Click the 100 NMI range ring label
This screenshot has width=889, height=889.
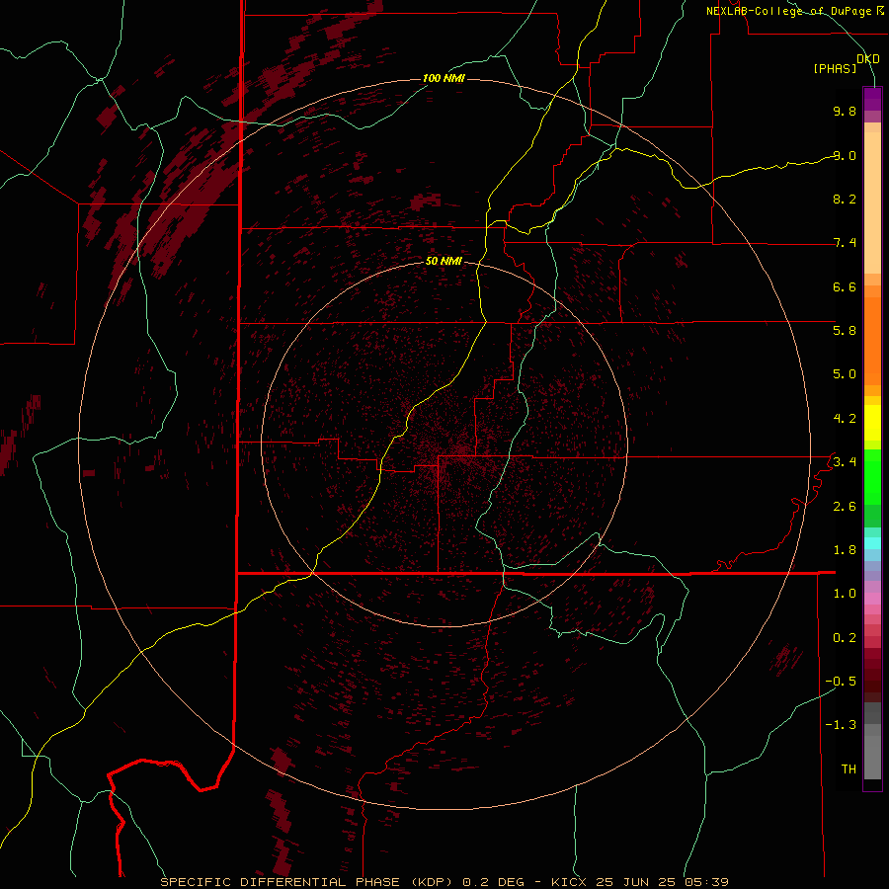(444, 78)
